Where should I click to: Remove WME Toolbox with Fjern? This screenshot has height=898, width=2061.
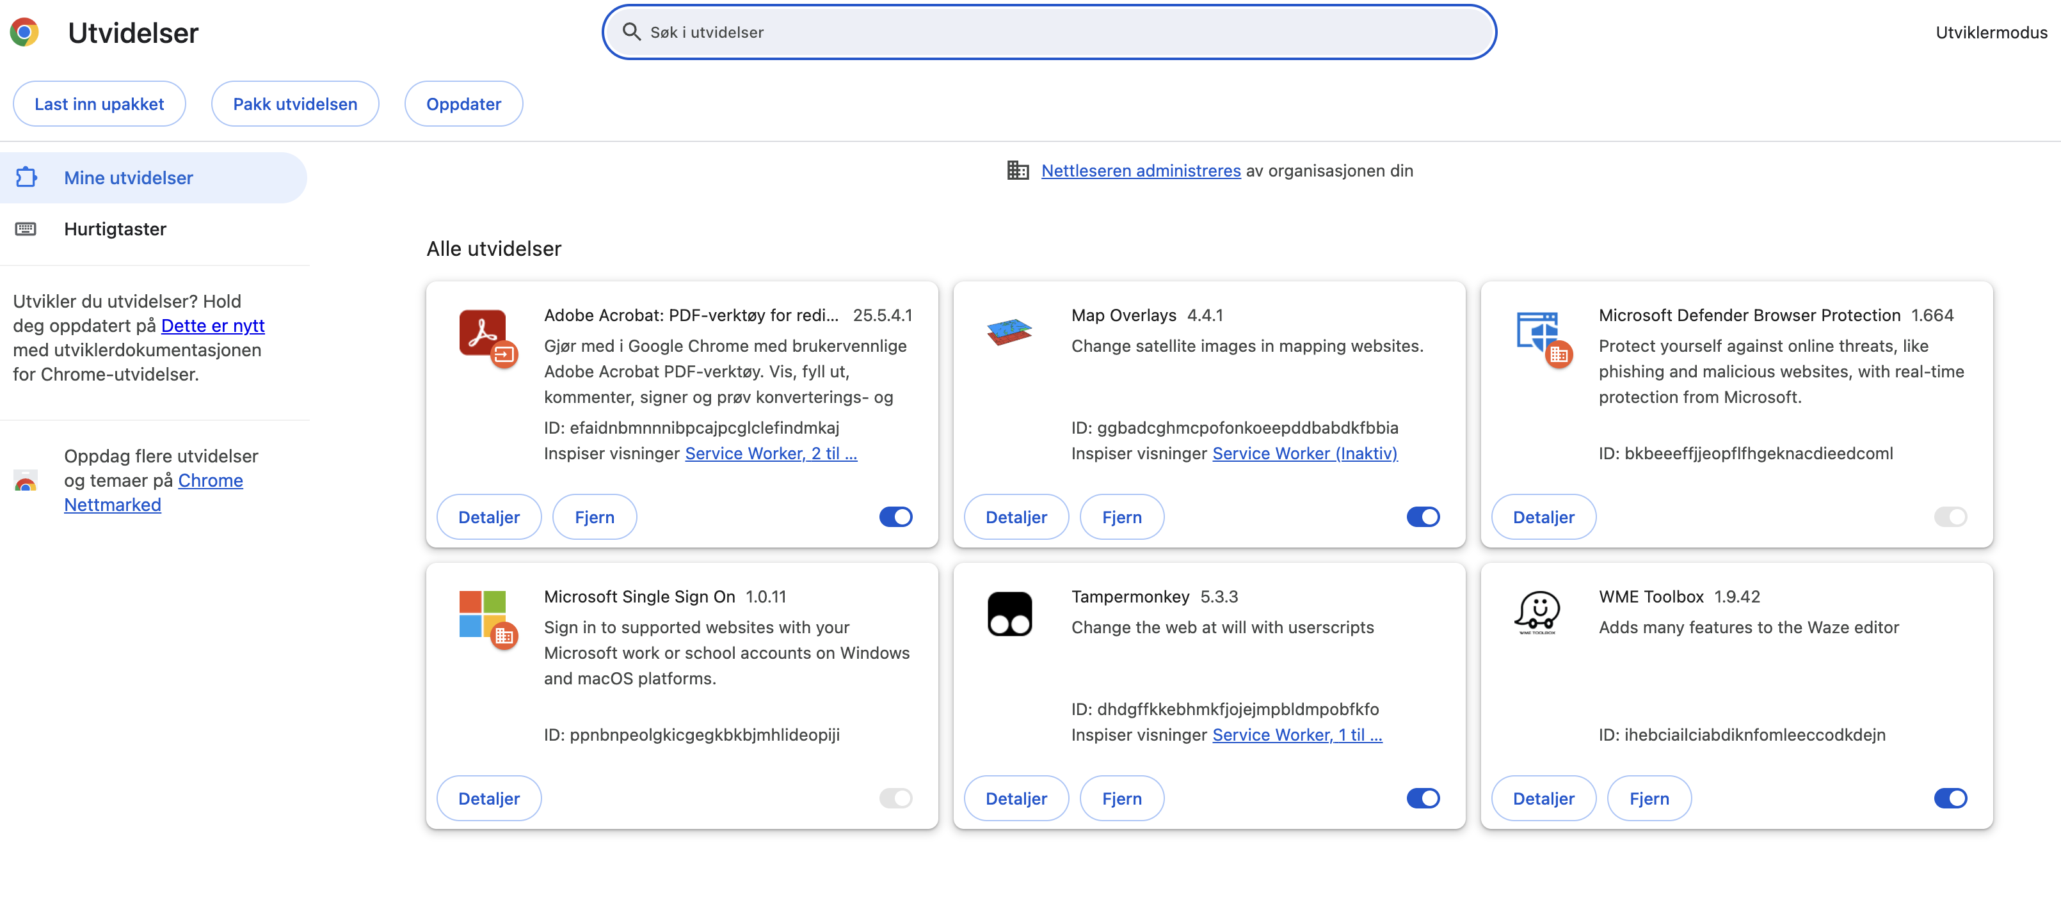[1649, 799]
